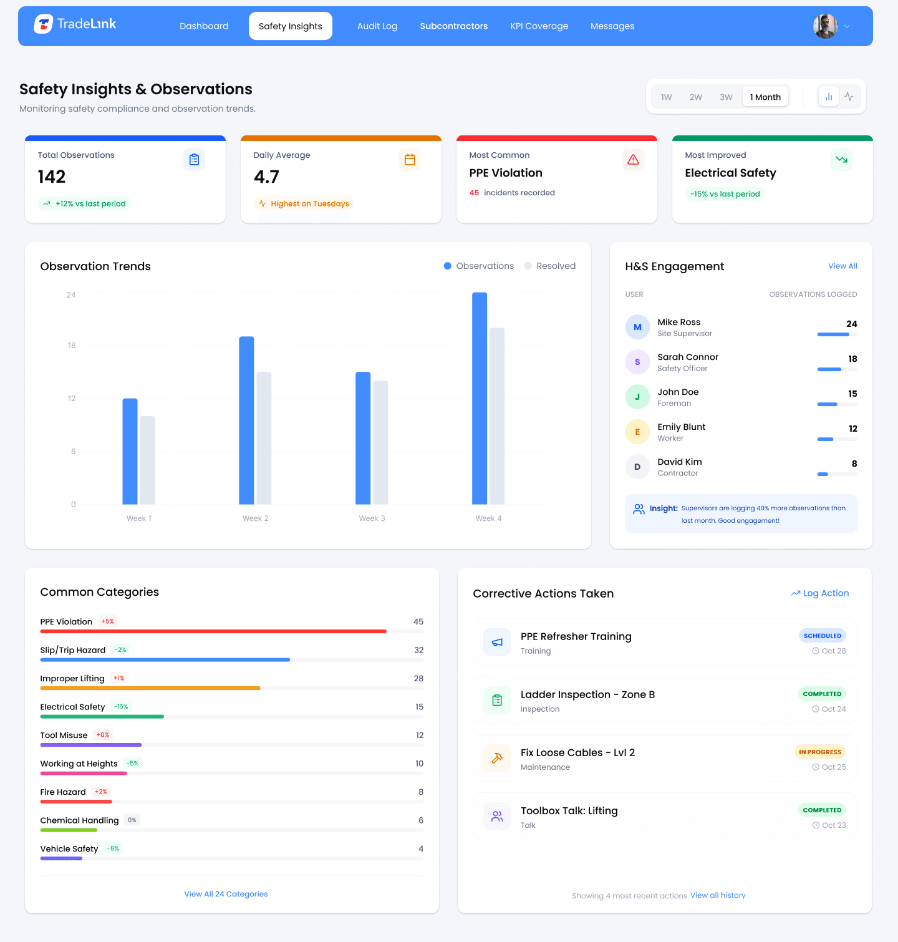
Task: Select the 1 Month time range
Action: coord(765,97)
